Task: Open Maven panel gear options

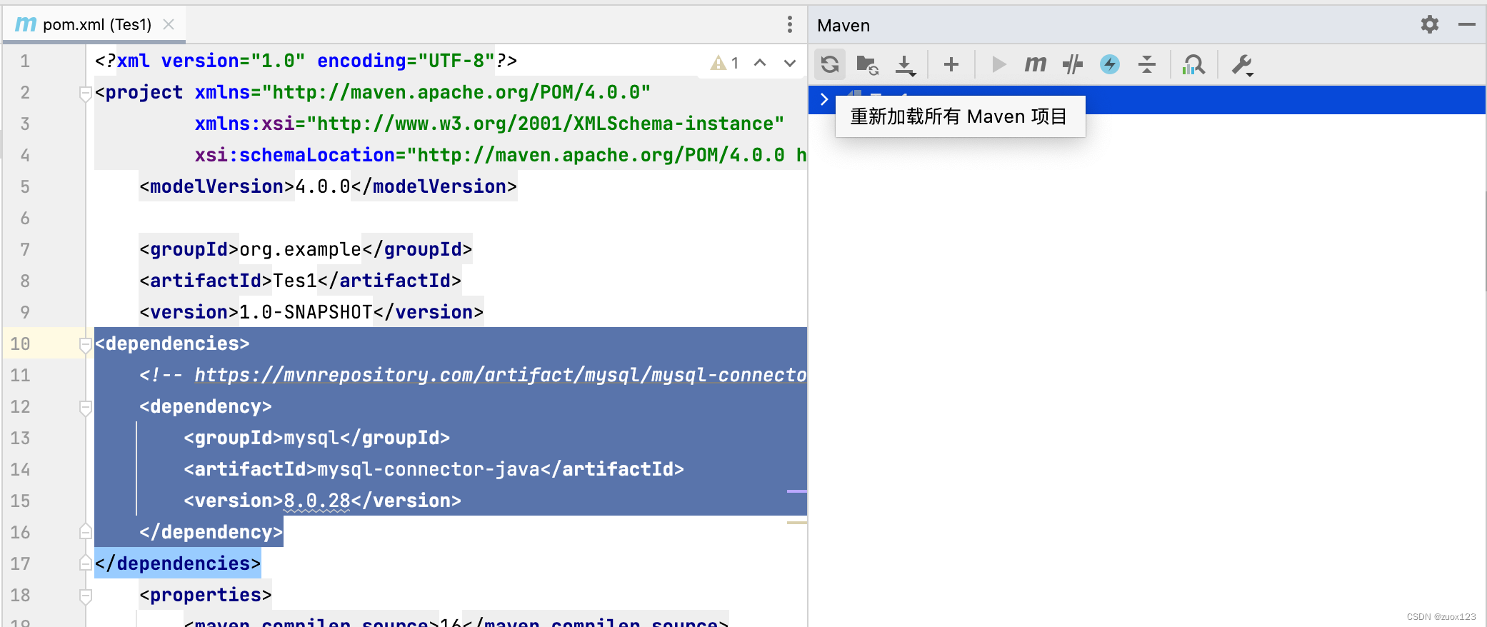Action: coord(1430,24)
